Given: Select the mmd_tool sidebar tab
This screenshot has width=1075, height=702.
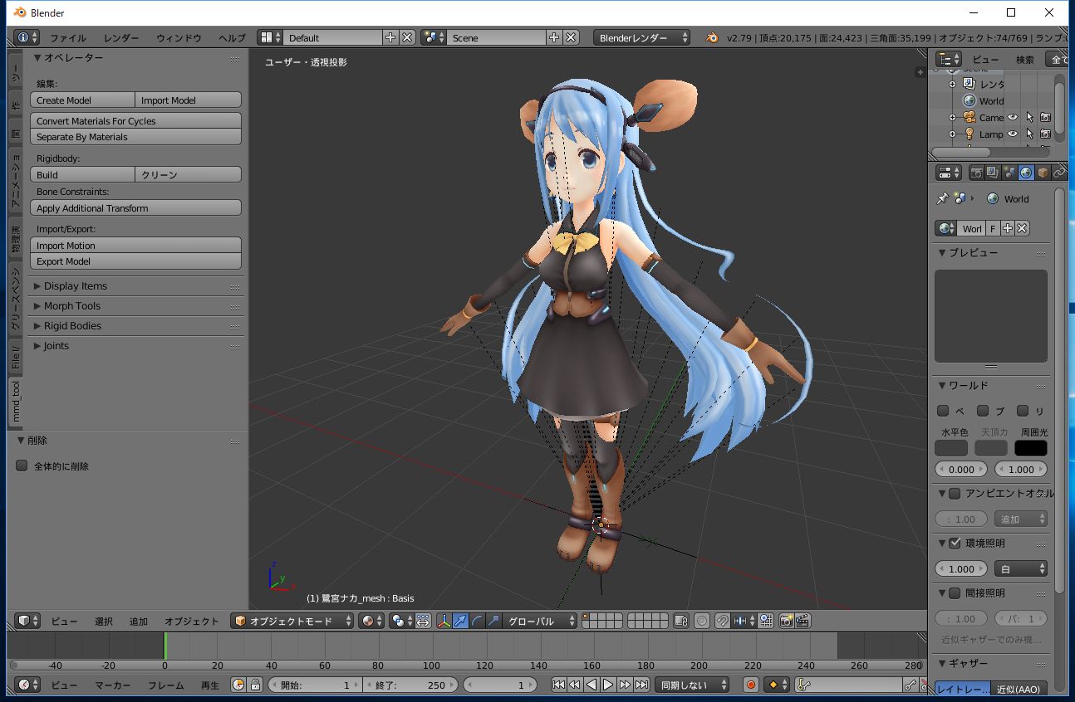Looking at the screenshot, I should pyautogui.click(x=16, y=401).
